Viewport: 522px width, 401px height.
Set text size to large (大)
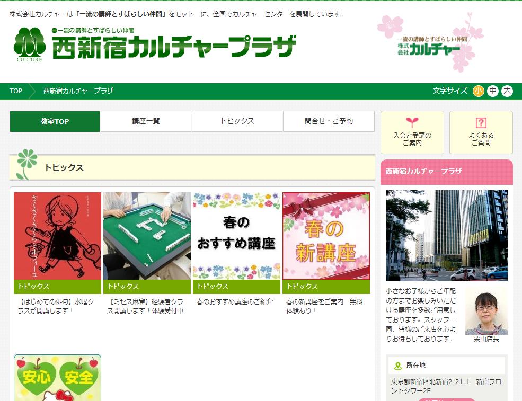[x=507, y=91]
